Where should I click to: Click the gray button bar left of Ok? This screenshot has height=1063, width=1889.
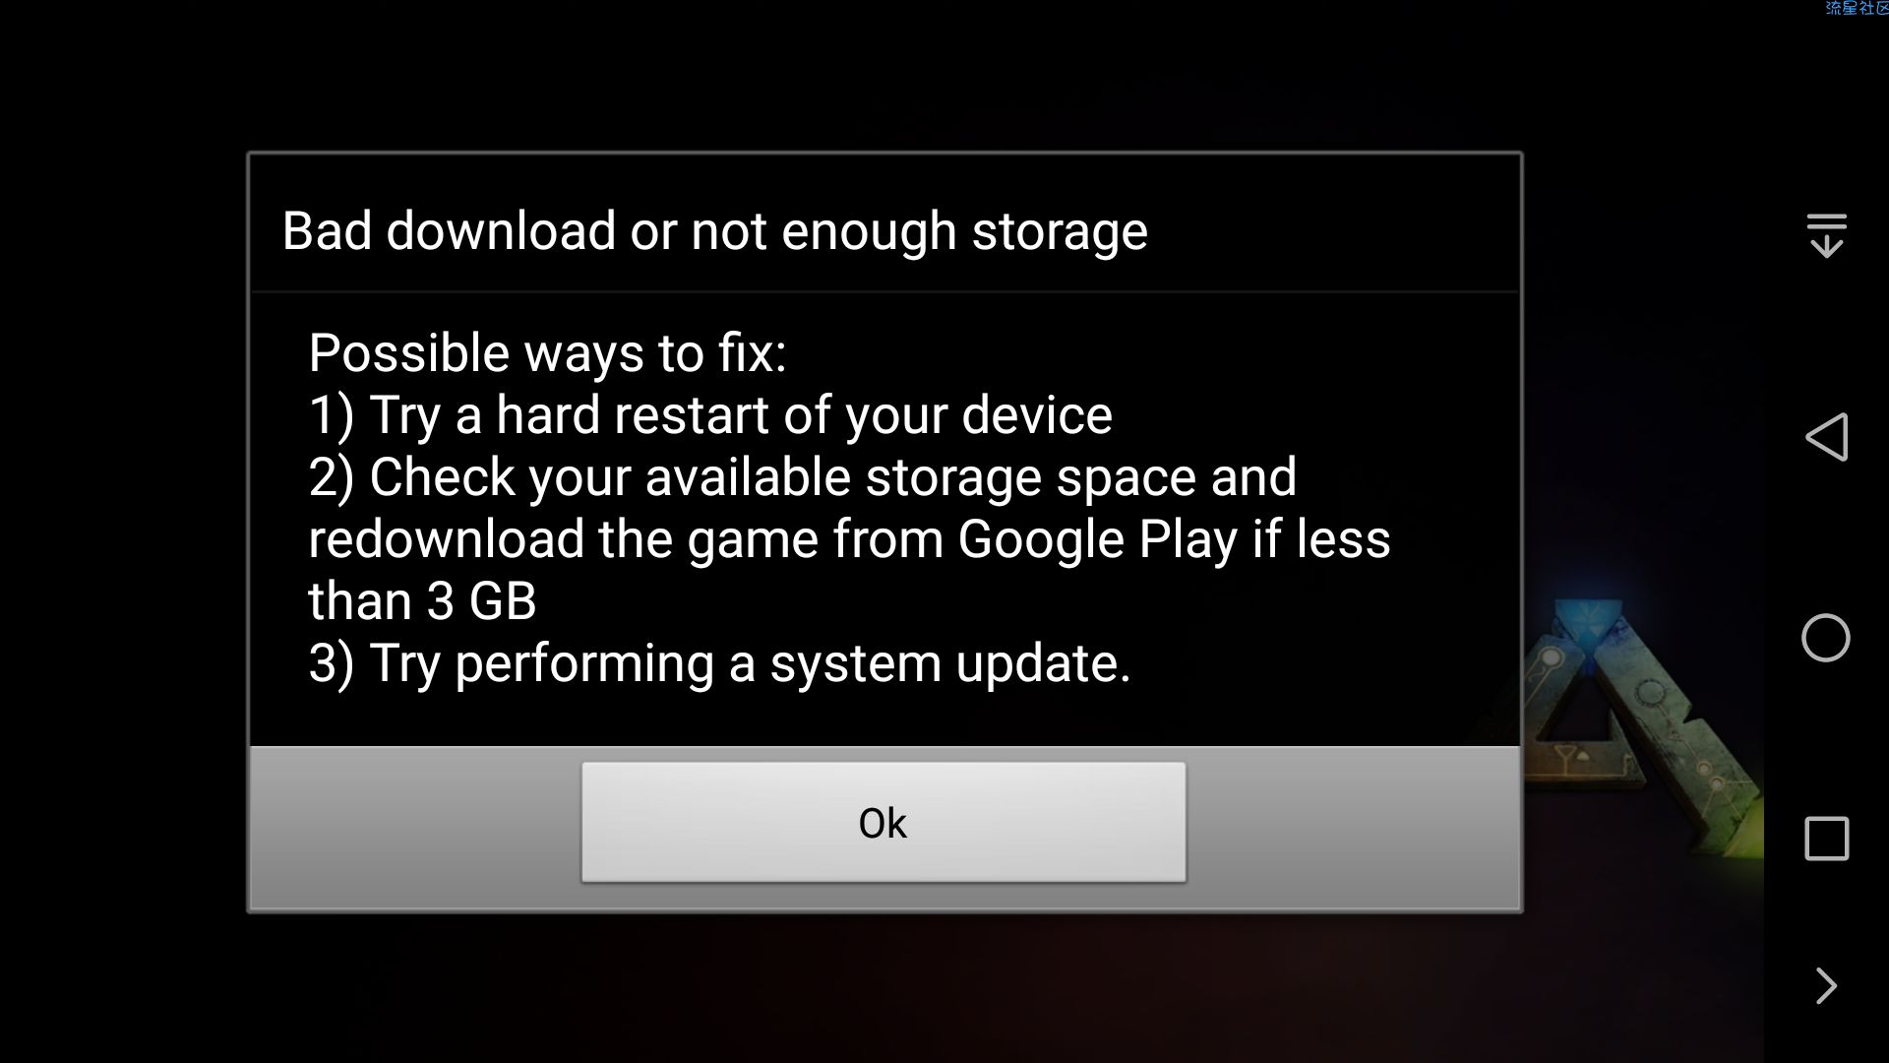[416, 827]
